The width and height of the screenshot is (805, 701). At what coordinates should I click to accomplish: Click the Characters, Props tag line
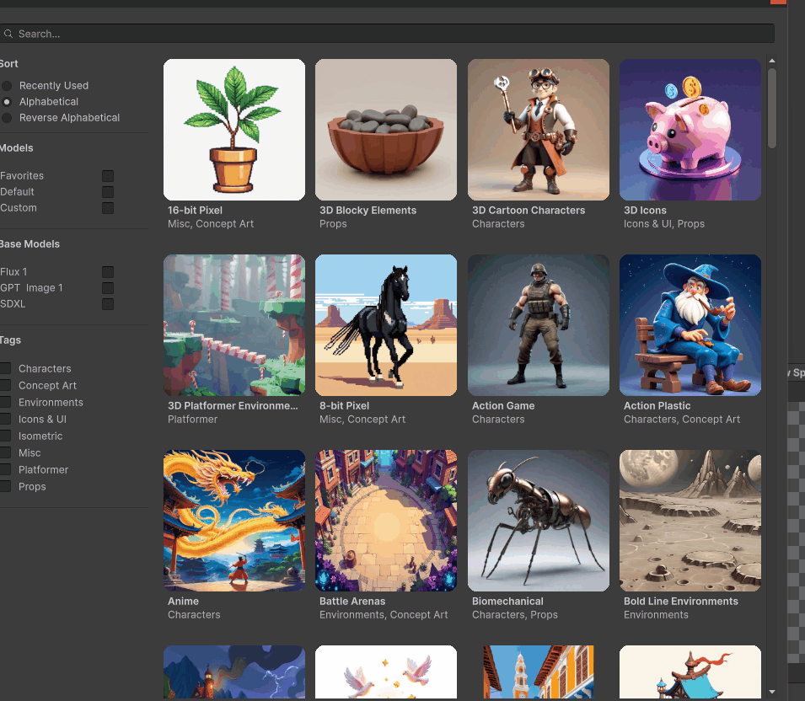(x=515, y=615)
